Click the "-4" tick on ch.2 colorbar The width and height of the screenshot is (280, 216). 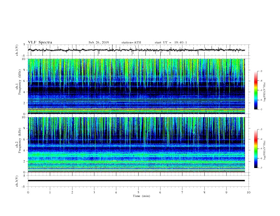click(x=261, y=139)
